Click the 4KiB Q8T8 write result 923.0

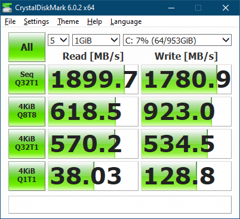(186, 112)
